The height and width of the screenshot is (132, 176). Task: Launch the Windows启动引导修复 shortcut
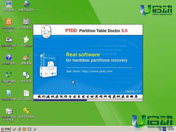(x=9, y=114)
